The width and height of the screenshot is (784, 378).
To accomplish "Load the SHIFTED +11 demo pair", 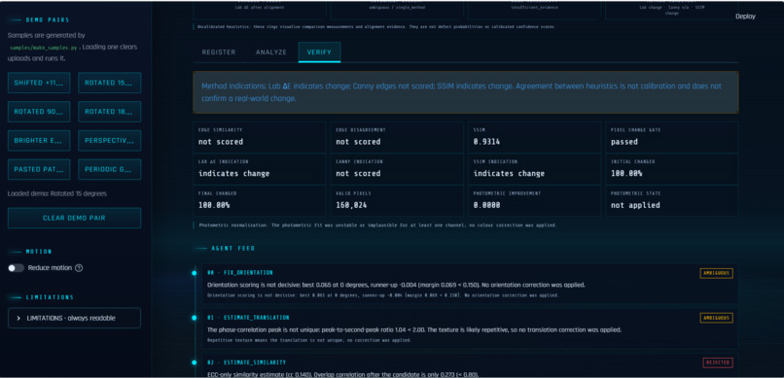I will coord(39,83).
